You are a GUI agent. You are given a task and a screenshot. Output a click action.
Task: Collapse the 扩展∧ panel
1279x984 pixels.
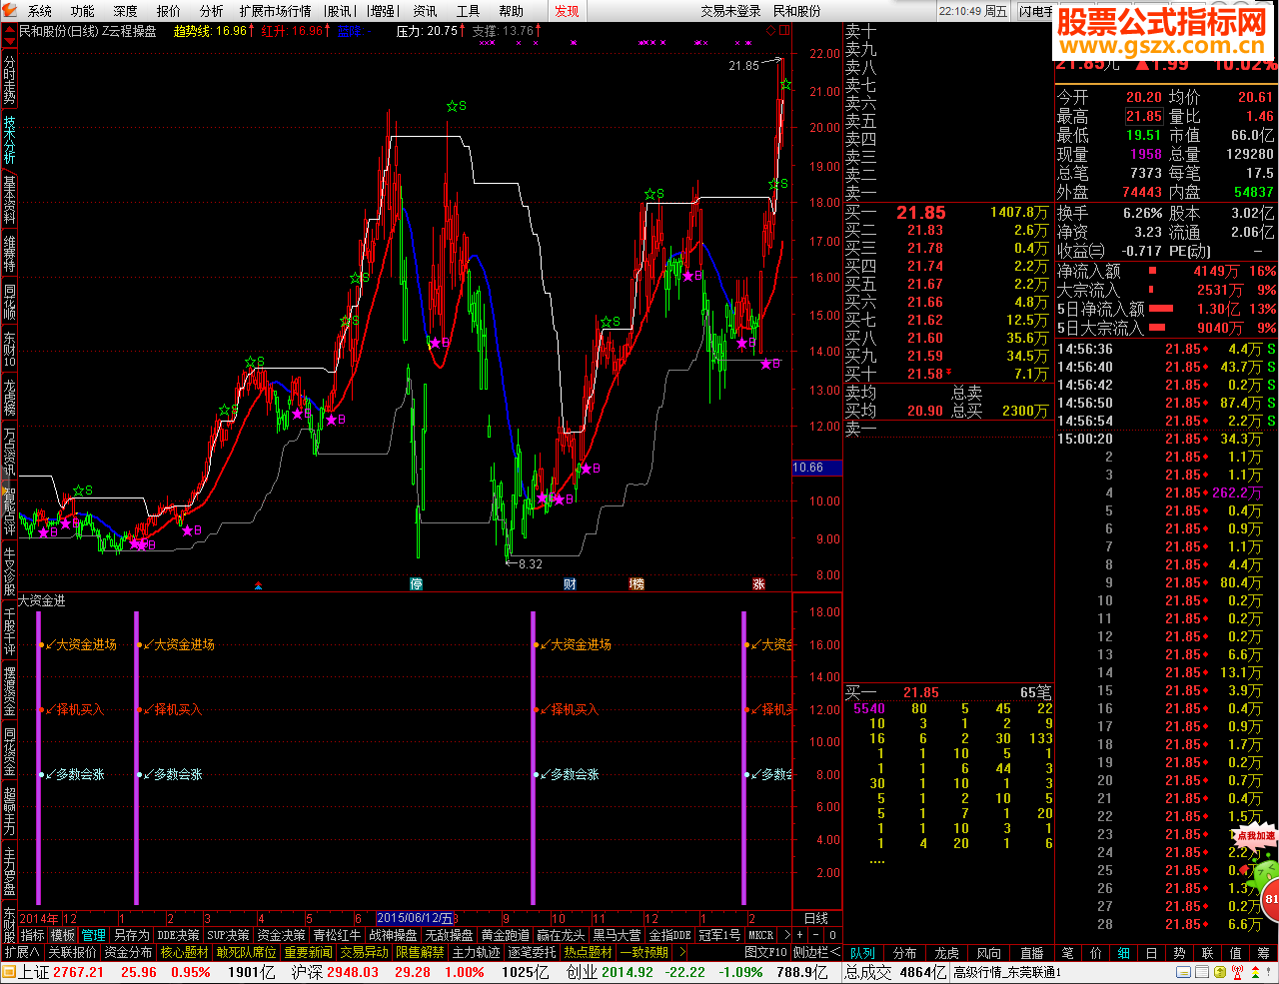pos(22,952)
